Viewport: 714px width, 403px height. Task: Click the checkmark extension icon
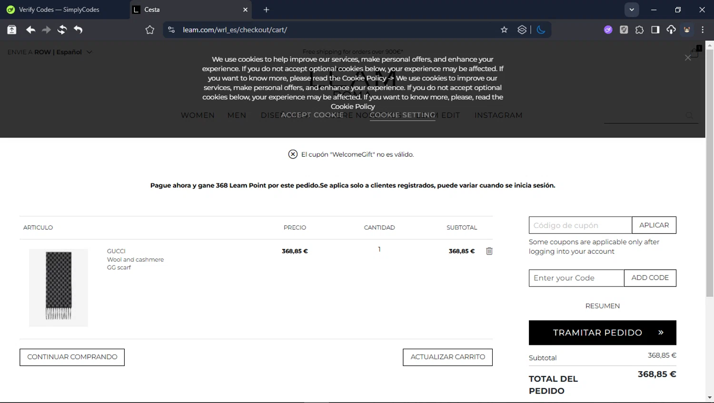(624, 29)
